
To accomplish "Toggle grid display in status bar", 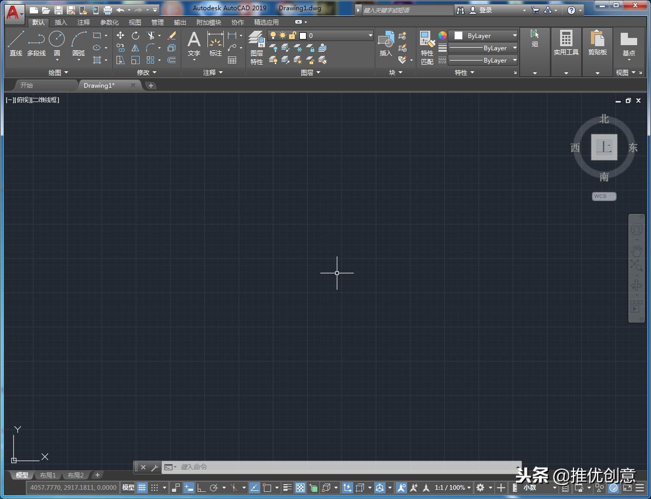I will [142, 488].
